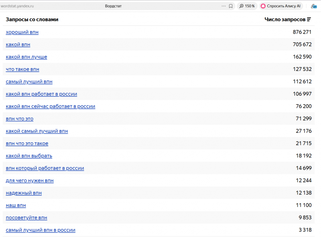Bookmark this page with the bookmark icon

click(x=231, y=6)
